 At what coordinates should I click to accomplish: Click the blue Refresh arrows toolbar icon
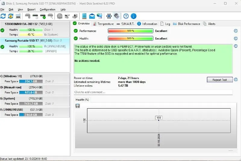point(3,16)
